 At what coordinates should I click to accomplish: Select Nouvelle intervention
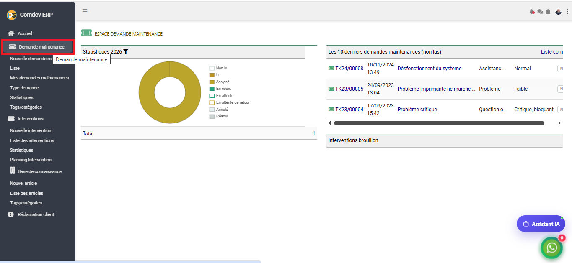click(31, 130)
